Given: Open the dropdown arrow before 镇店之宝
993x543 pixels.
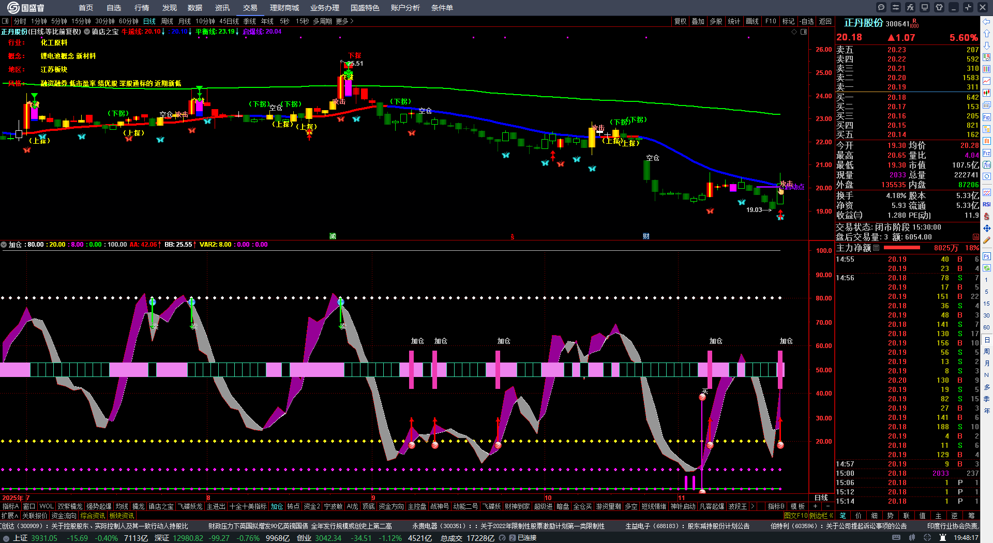Looking at the screenshot, I should pos(87,32).
